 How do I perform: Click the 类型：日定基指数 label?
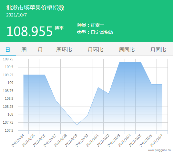(95, 32)
